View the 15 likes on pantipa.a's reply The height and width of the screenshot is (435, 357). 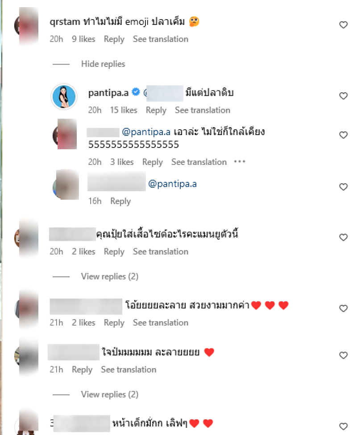coord(124,111)
